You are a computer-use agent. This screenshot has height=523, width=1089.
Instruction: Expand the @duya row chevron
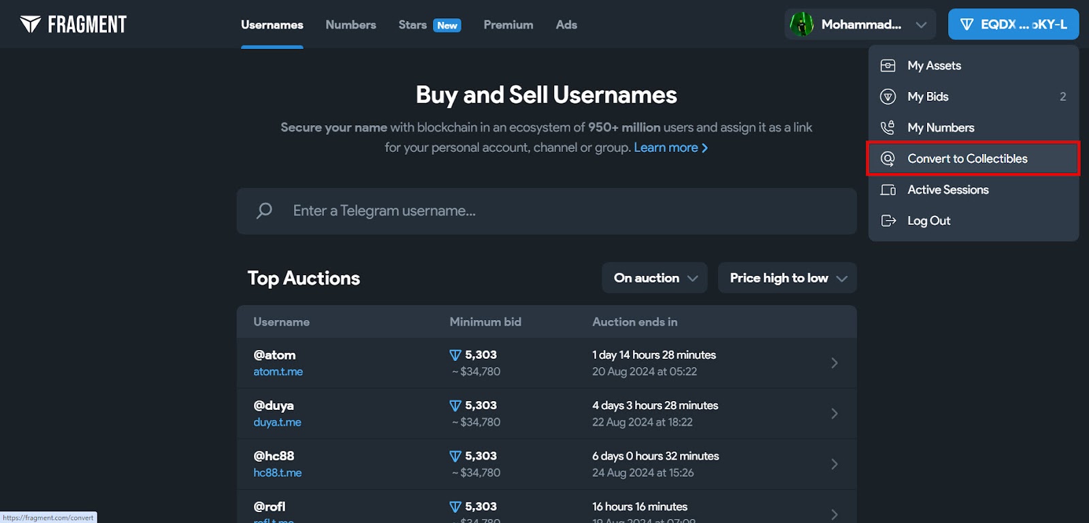834,413
